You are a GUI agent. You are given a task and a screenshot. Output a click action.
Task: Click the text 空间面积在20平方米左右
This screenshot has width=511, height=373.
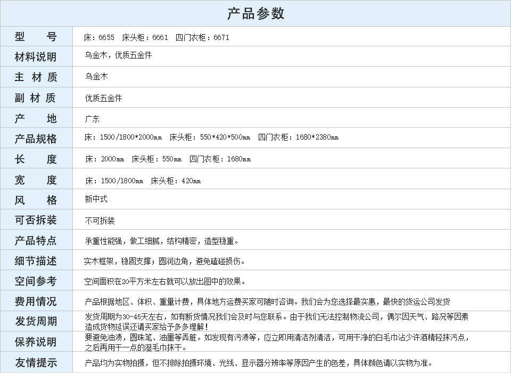pyautogui.click(x=125, y=281)
